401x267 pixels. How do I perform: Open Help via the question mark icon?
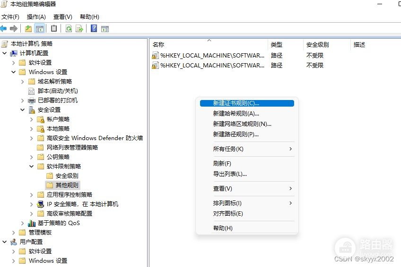94,28
